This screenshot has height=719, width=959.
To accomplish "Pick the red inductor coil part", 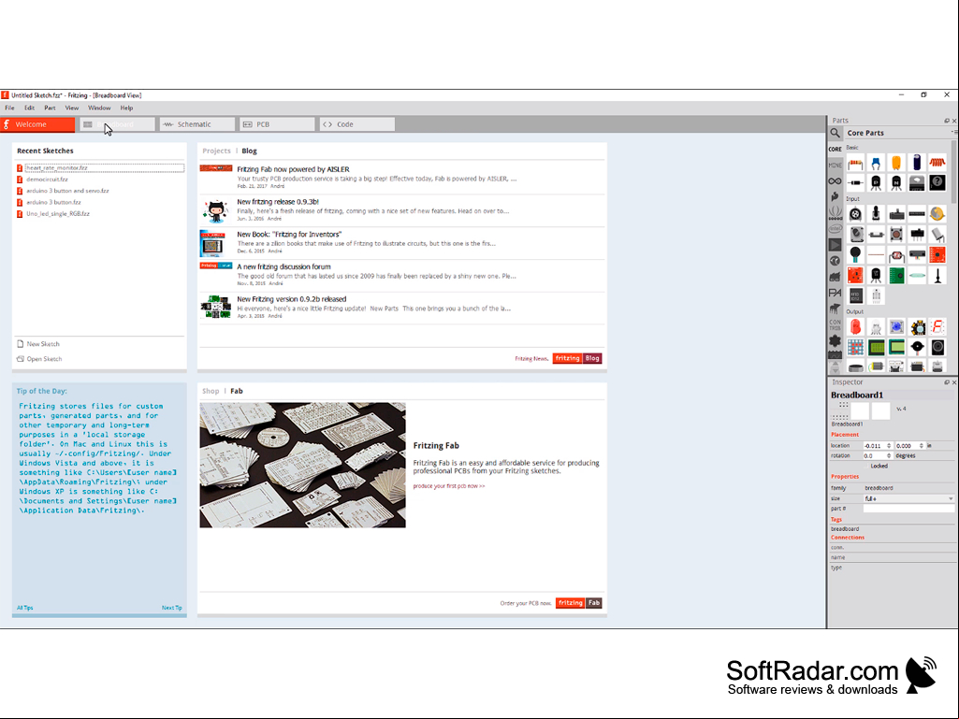I will click(x=937, y=164).
